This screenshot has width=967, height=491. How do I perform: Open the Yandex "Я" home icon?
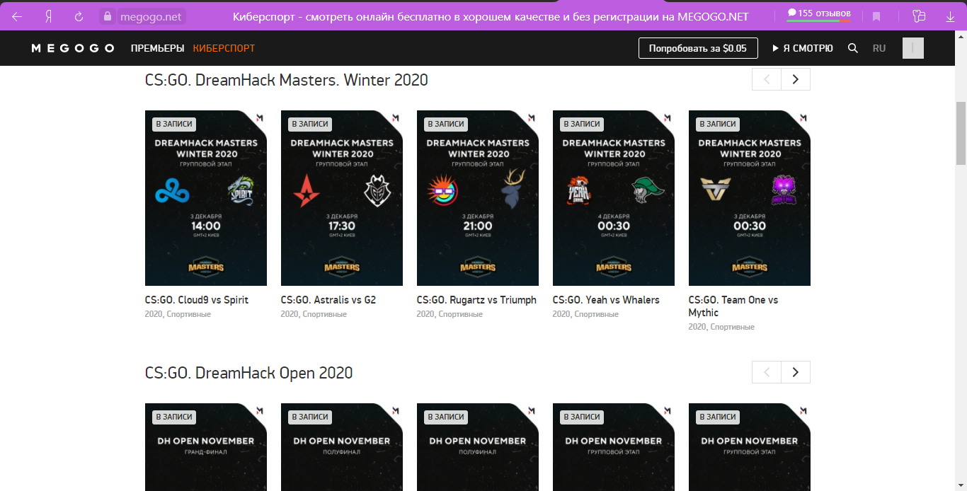click(x=48, y=16)
